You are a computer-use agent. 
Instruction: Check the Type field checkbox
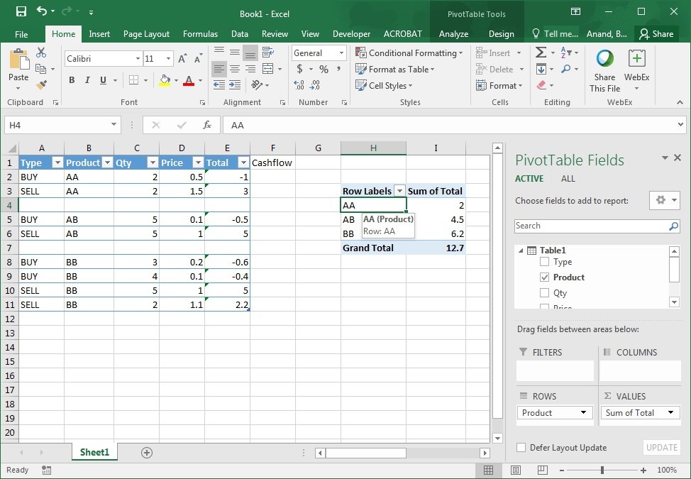(544, 262)
